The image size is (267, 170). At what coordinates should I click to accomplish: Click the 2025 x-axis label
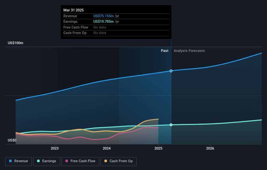pos(158,148)
